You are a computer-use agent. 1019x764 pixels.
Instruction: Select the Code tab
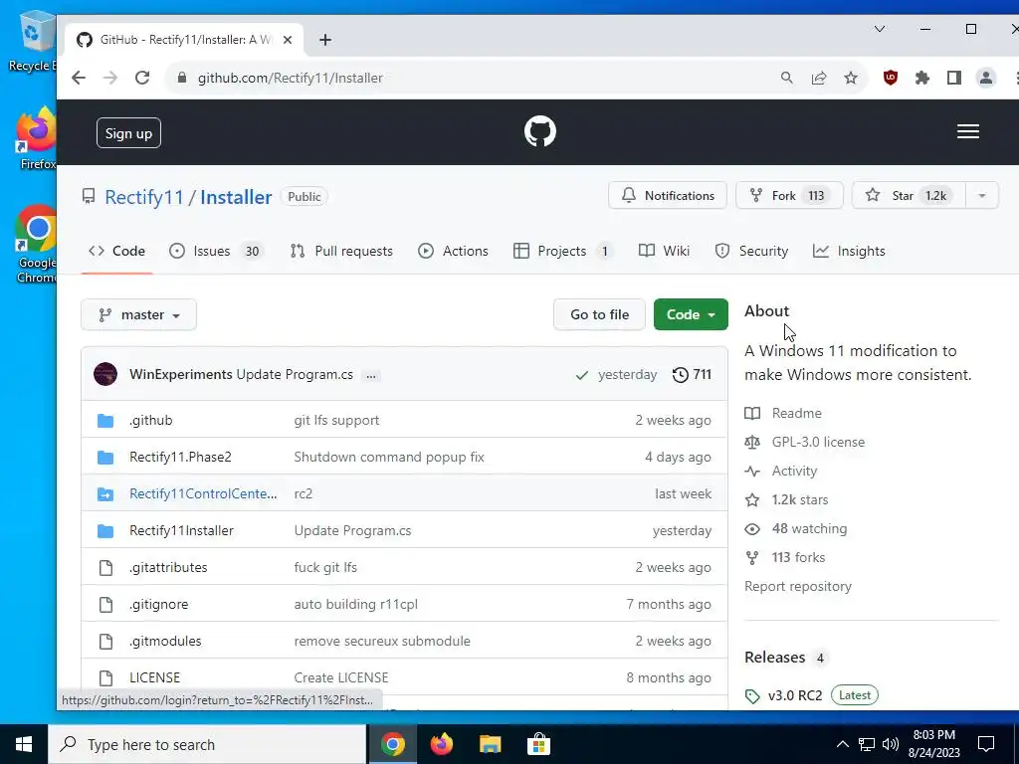[117, 251]
